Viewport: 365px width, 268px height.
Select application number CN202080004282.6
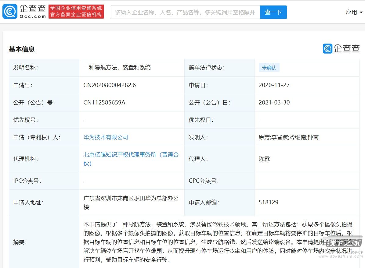coord(110,85)
